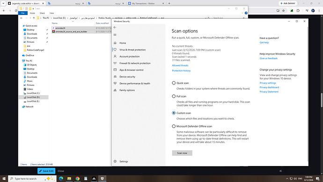This screenshot has height=182, width=323.
Task: Click the Close button beside Save Edit
Action: click(x=61, y=171)
